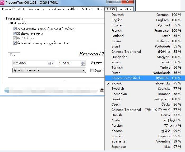Screen dimensions: 185x152
Task: Select Greek language entry
Action: 145,99
